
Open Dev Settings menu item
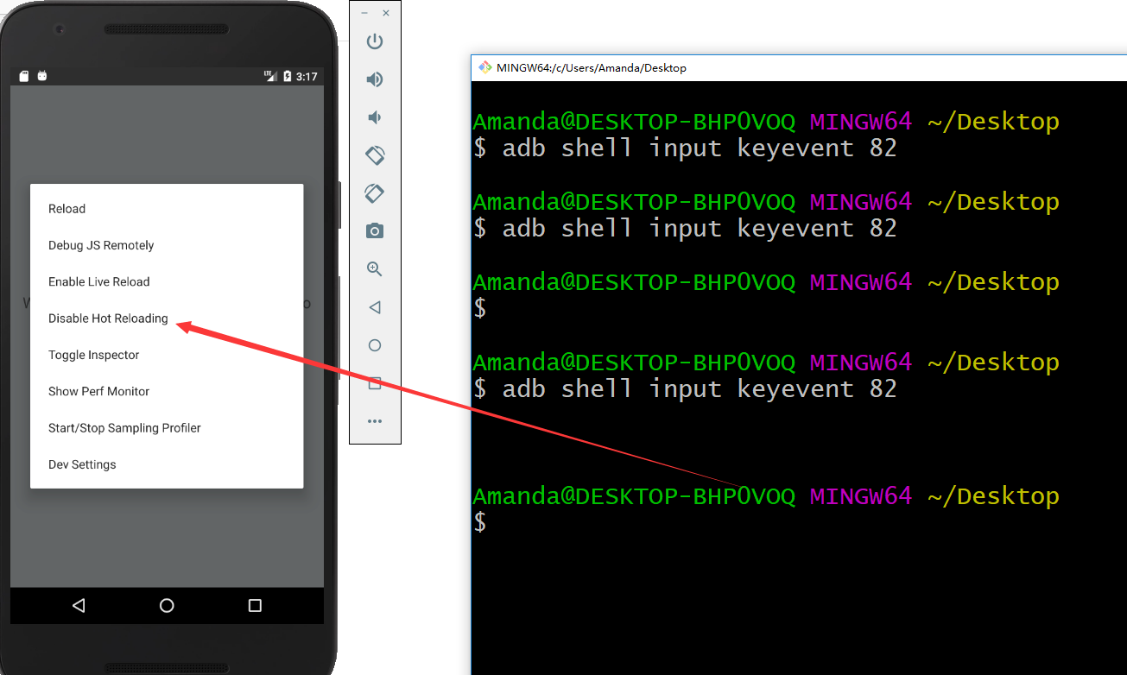[82, 464]
